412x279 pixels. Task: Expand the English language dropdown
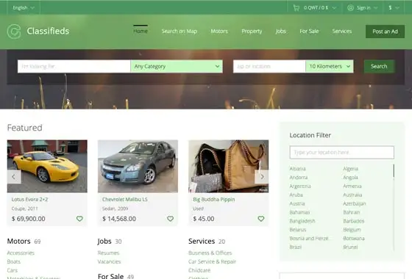click(24, 7)
